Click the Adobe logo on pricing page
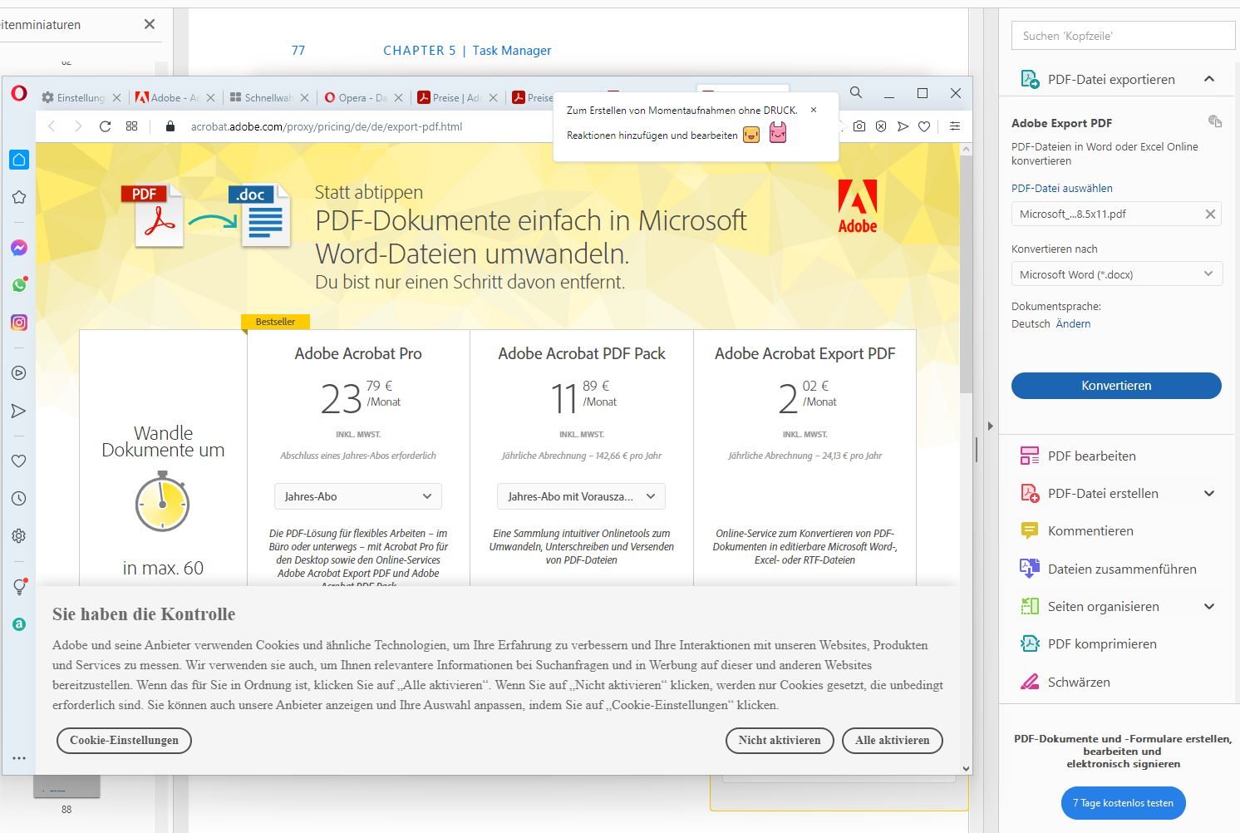The image size is (1240, 833). [x=857, y=206]
